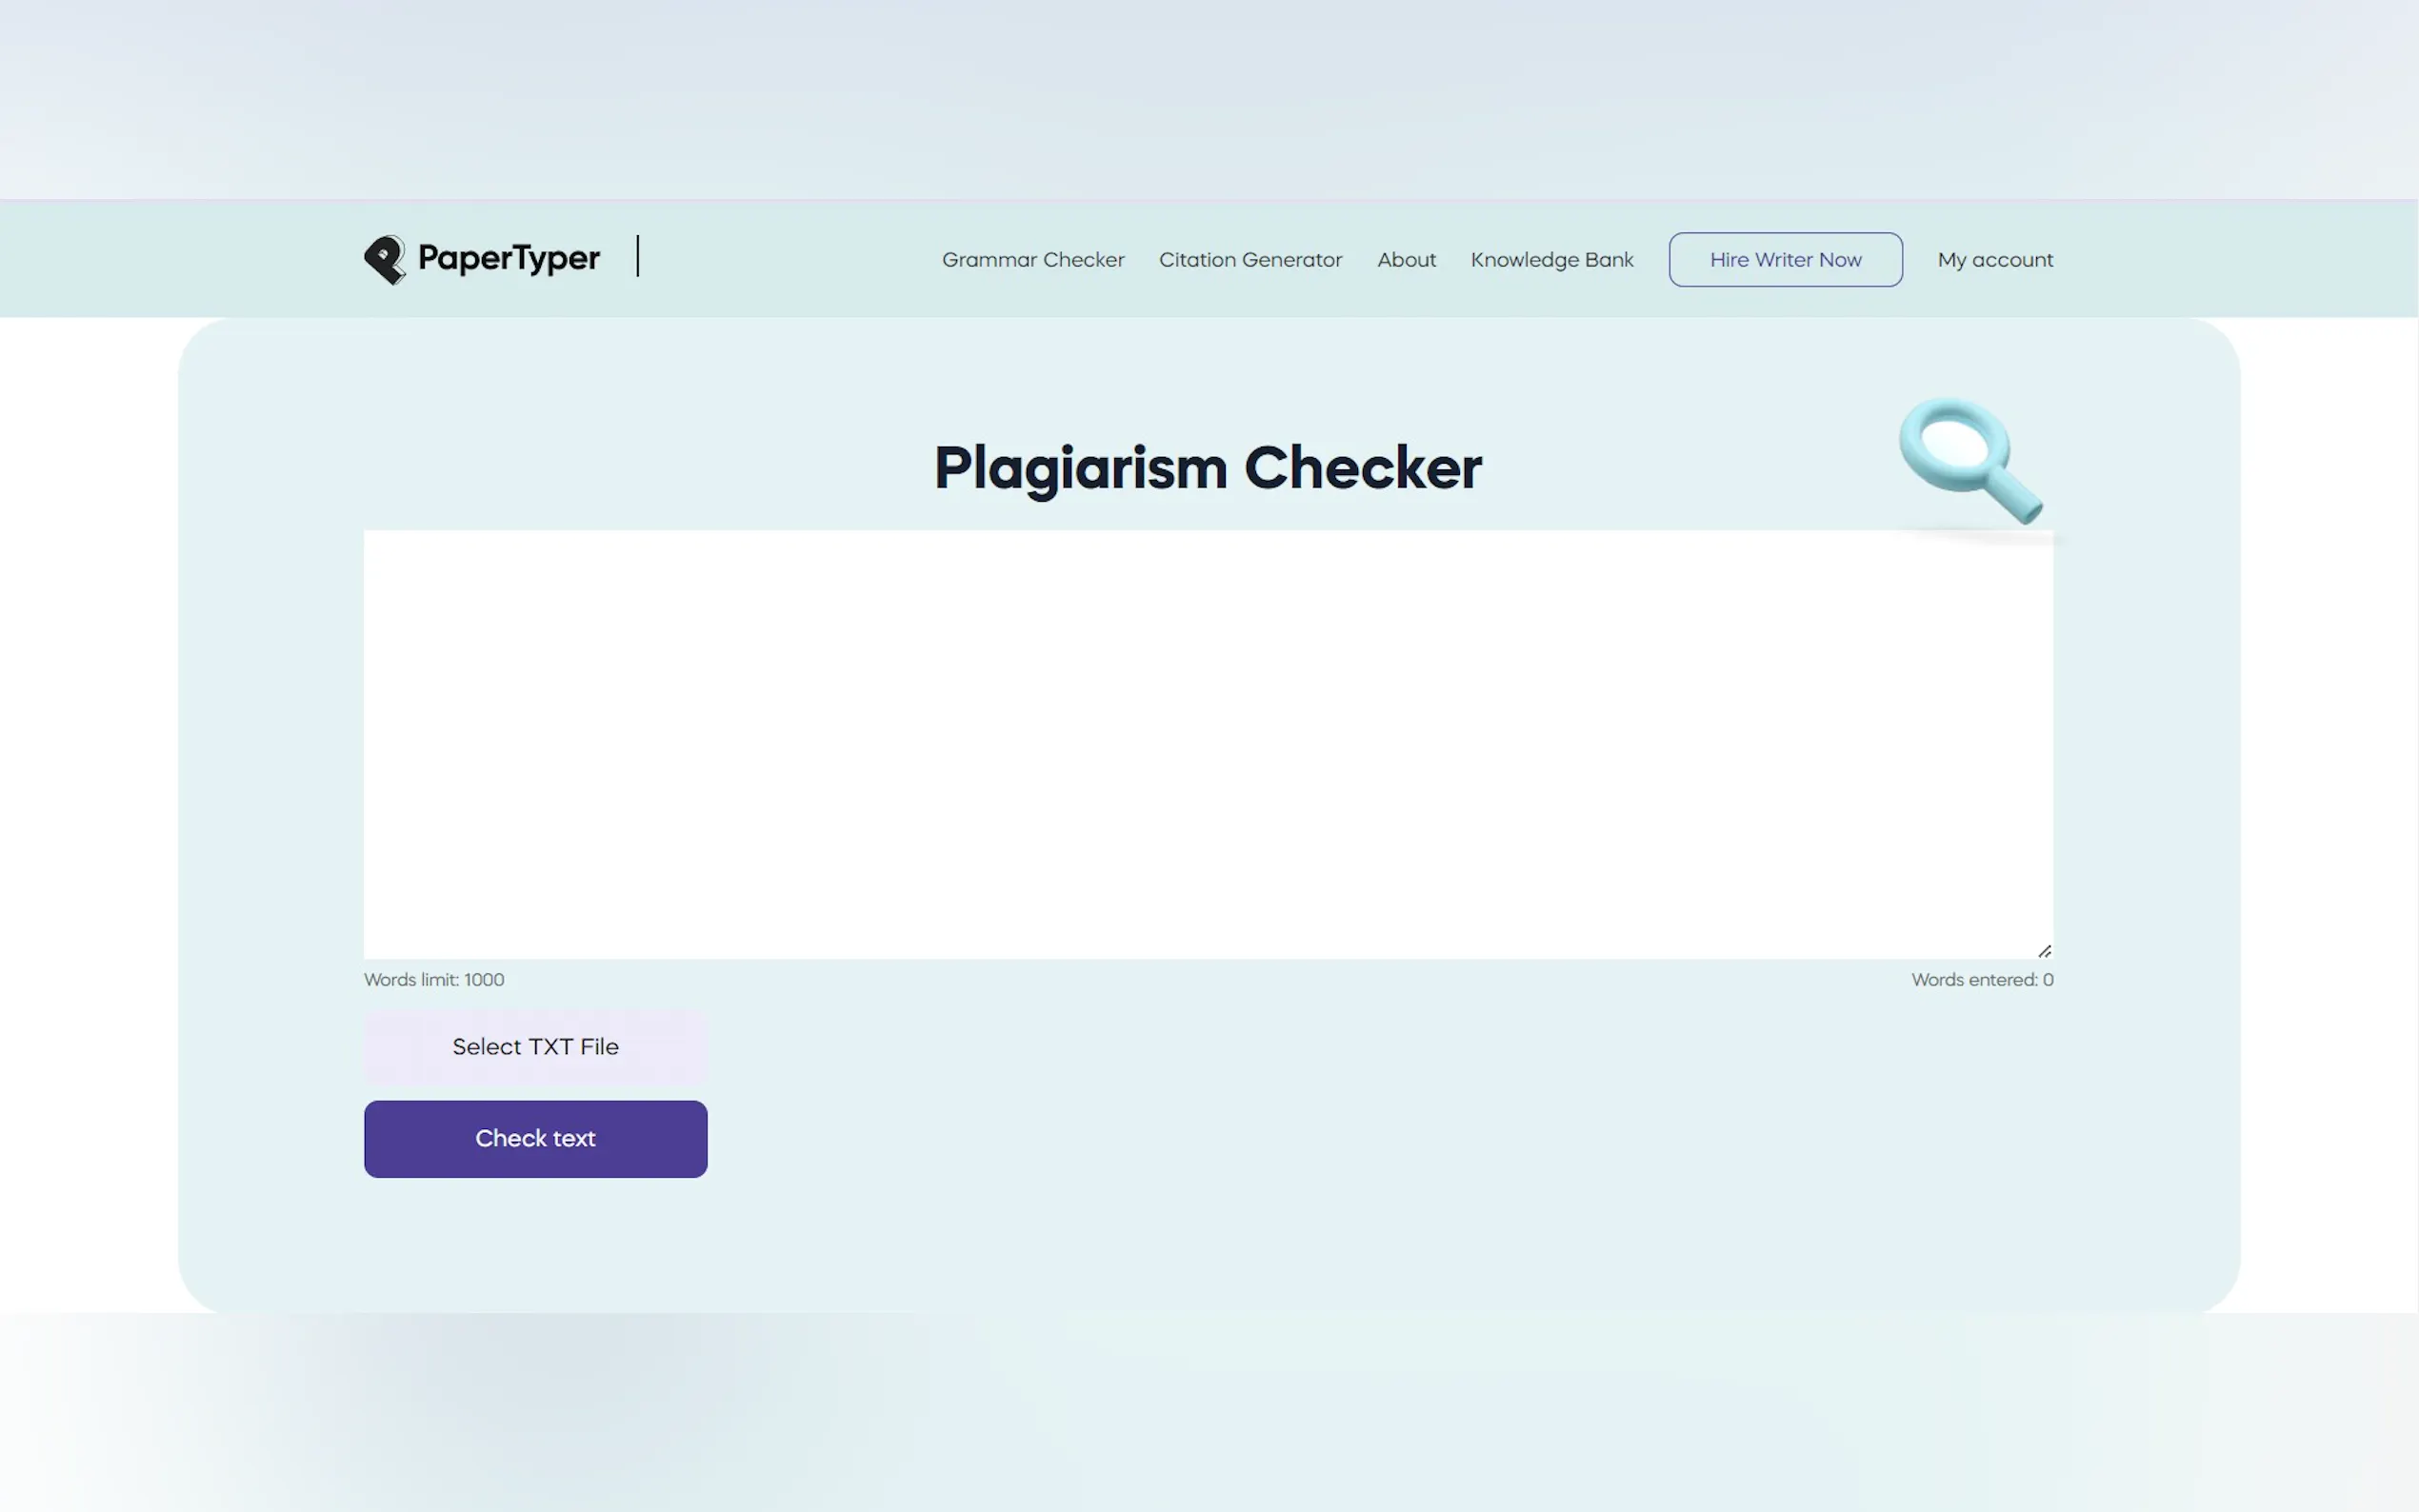
Task: Click the vertical divider beside the logo
Action: (638, 256)
